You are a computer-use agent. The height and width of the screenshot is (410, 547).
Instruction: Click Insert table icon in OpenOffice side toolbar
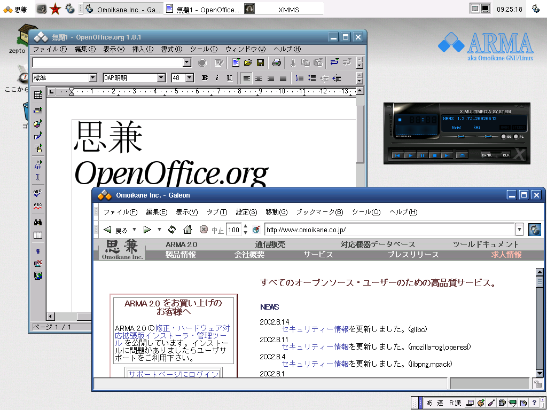click(38, 95)
